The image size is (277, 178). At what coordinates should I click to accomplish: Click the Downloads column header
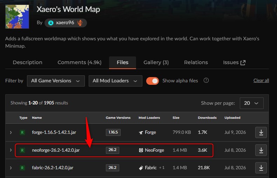click(207, 118)
